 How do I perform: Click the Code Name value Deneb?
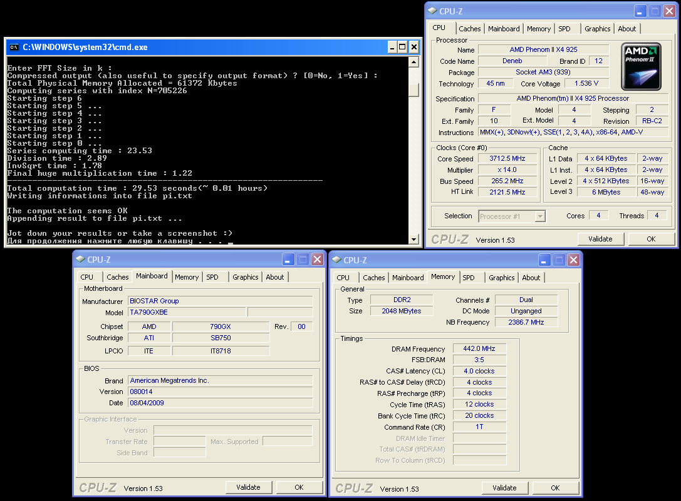pos(512,61)
